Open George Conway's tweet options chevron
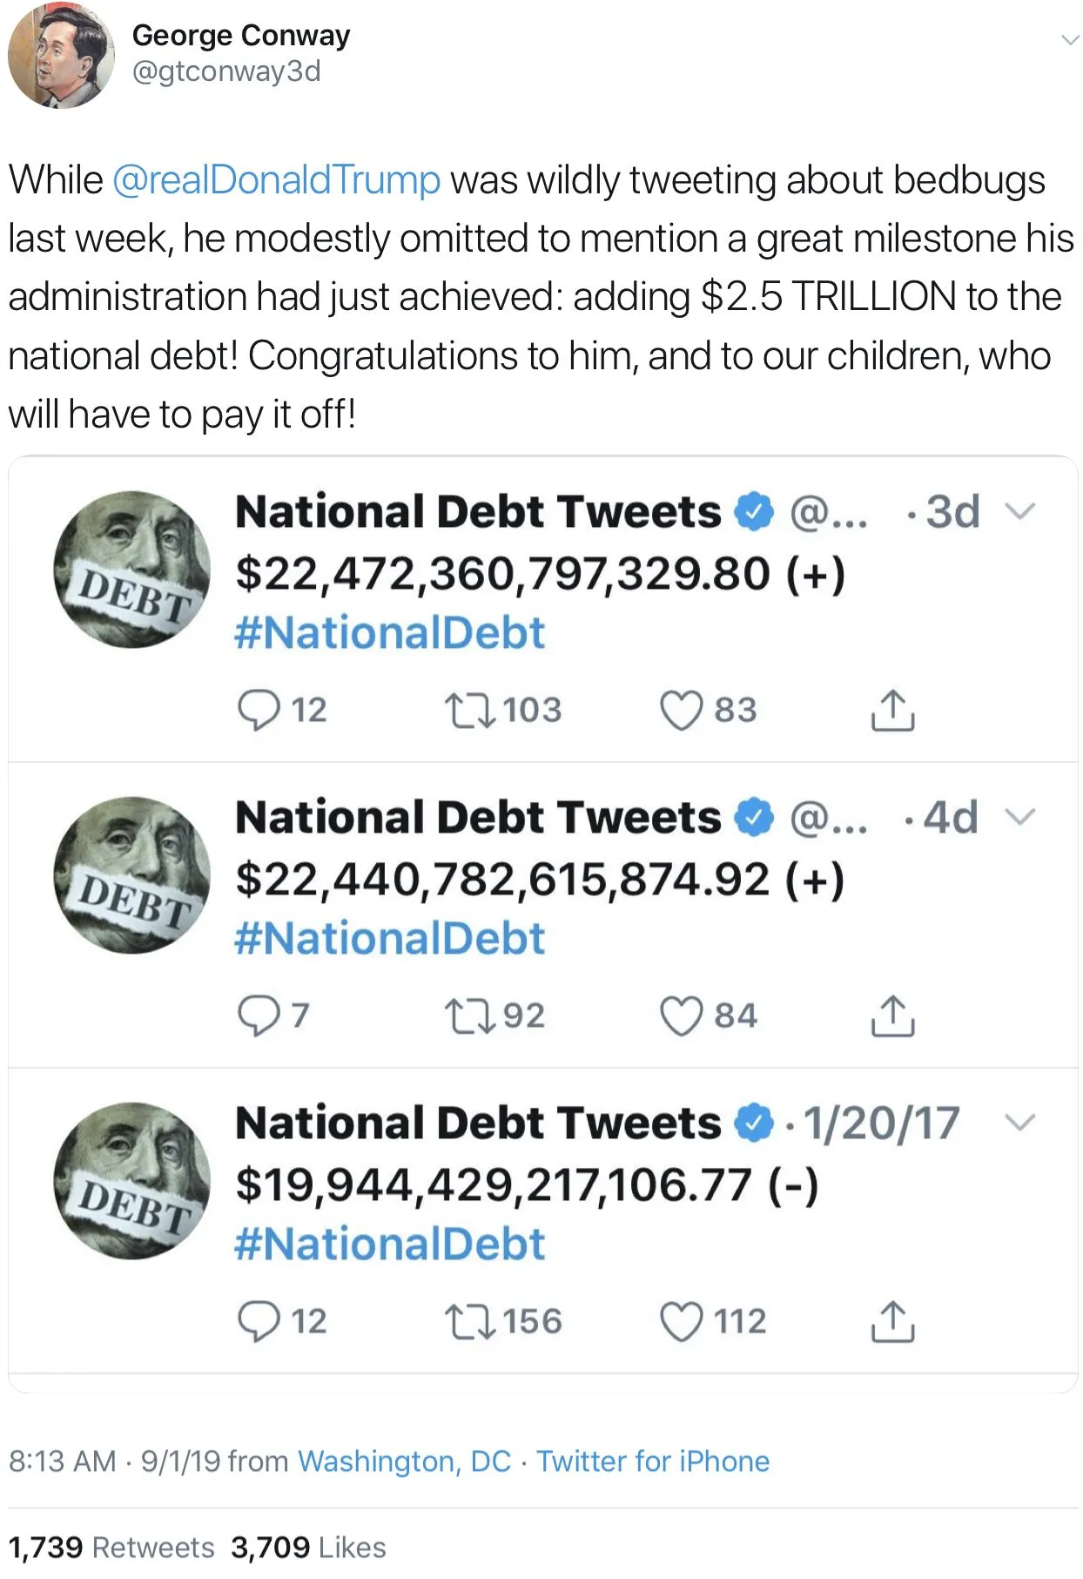The width and height of the screenshot is (1083, 1579). point(1069,40)
